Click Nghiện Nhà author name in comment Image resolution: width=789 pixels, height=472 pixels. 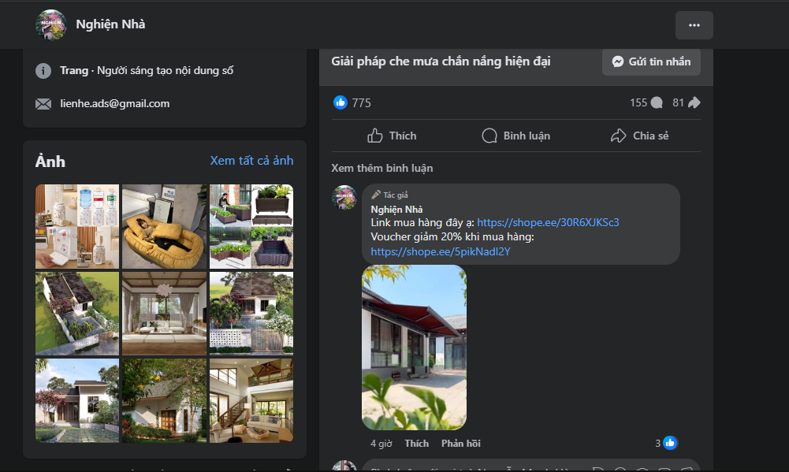click(396, 210)
